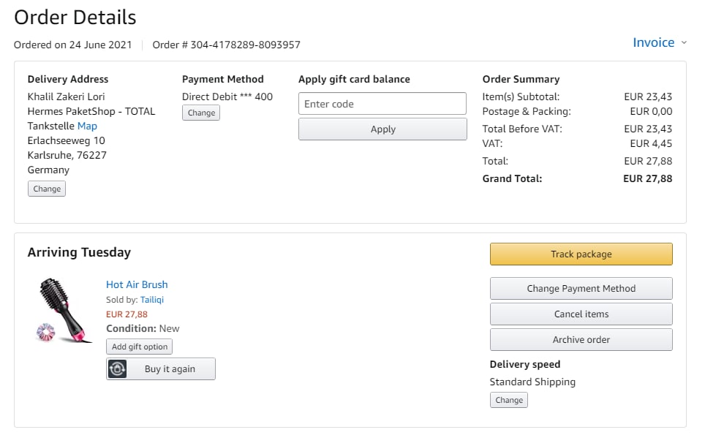Expand the Invoice dropdown arrow

pyautogui.click(x=684, y=43)
